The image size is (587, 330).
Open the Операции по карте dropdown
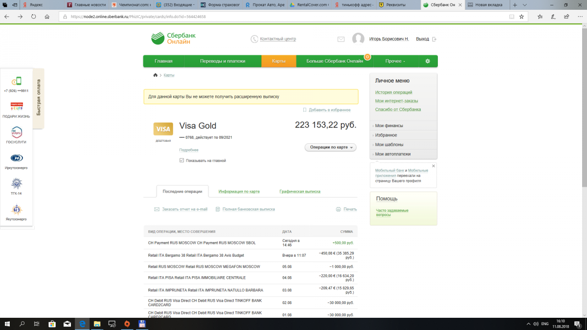pos(330,147)
